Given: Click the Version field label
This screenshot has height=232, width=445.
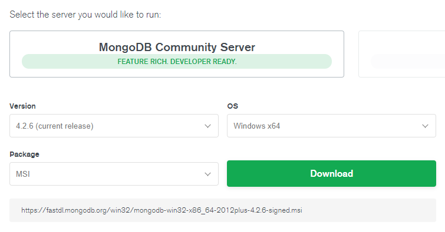Looking at the screenshot, I should click(23, 106).
